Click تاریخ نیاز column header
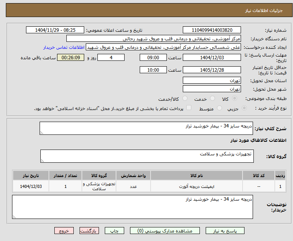This screenshot has height=241, width=293. tap(31, 176)
